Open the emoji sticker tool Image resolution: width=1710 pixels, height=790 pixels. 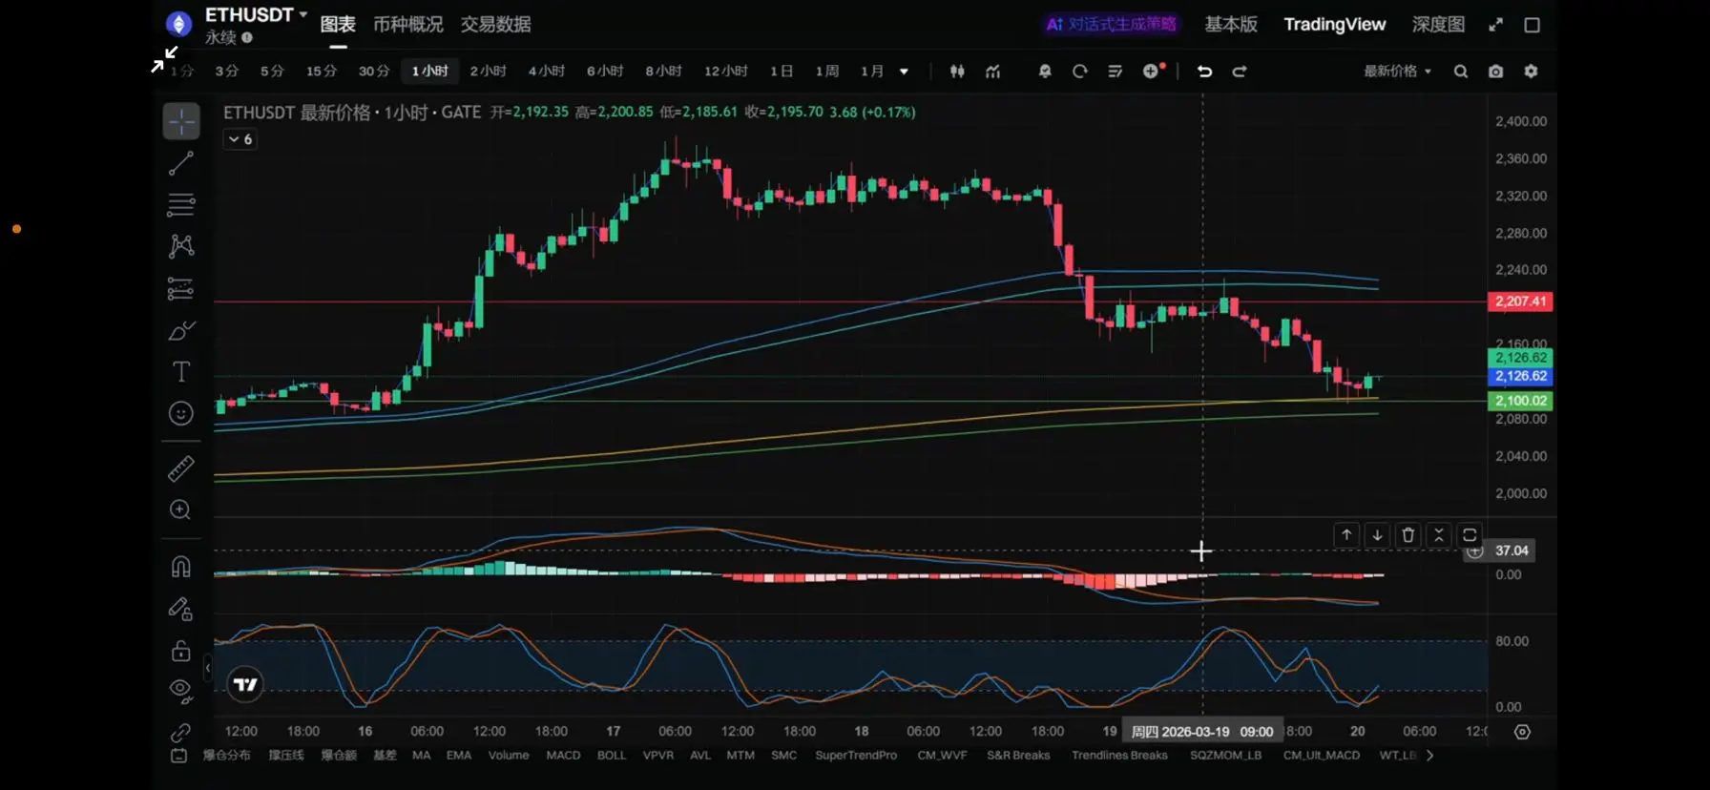tap(181, 413)
